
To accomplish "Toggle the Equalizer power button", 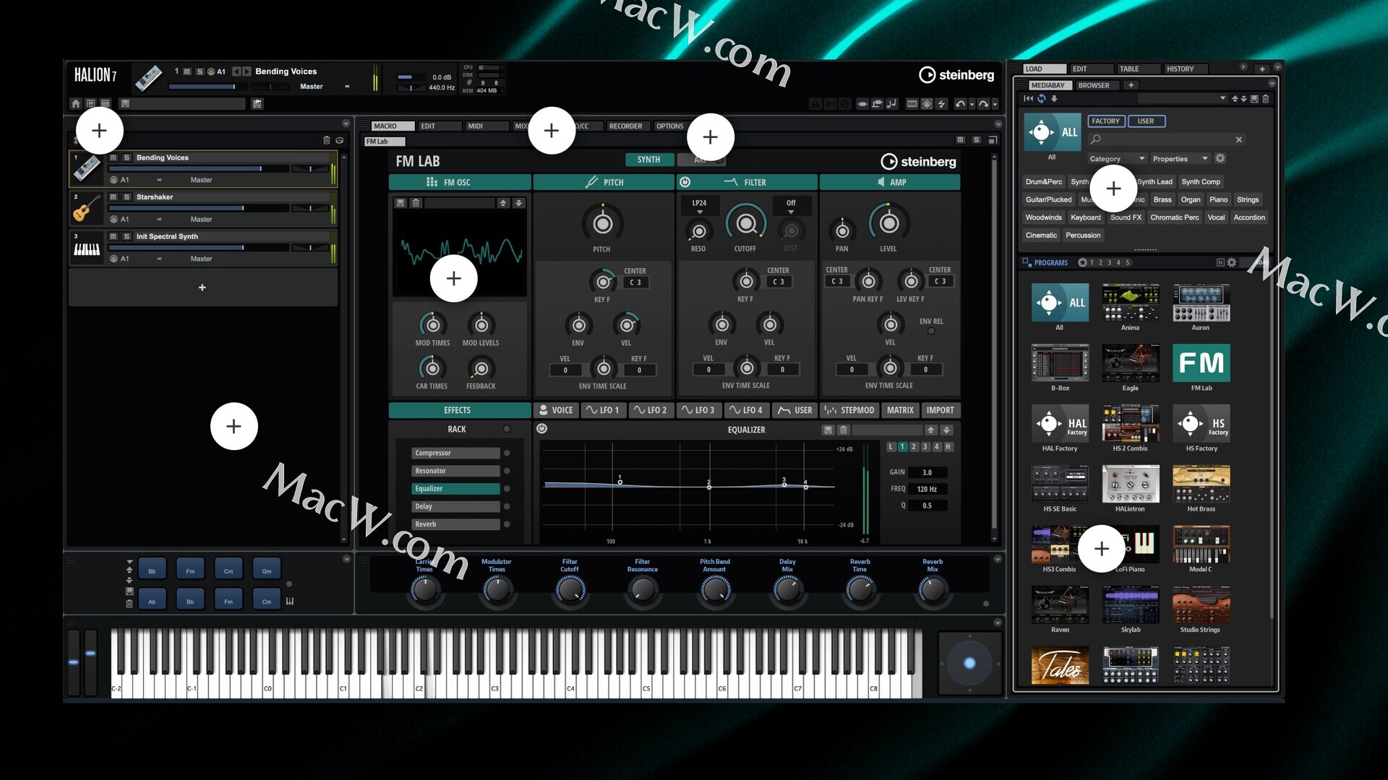I will pos(541,429).
